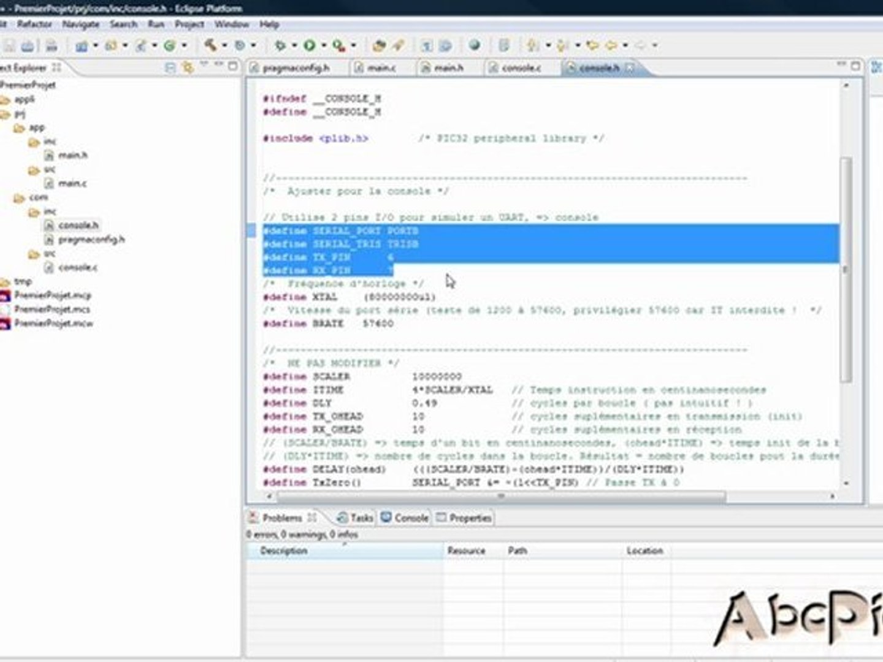Click the '#include <plib.h>' code line
The height and width of the screenshot is (662, 883).
point(315,139)
